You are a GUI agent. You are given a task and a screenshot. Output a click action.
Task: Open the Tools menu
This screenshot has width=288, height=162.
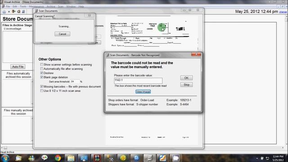tap(23, 6)
